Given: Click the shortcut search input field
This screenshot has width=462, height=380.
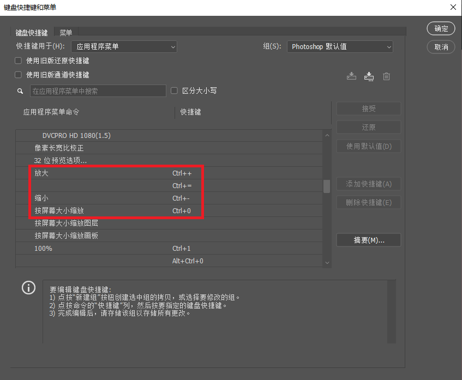Looking at the screenshot, I should click(98, 91).
